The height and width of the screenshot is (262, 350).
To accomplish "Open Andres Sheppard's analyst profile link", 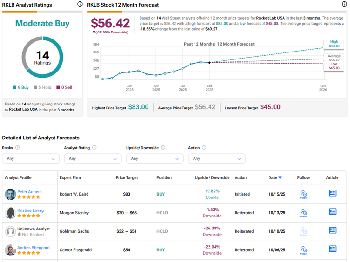I will tap(34, 247).
